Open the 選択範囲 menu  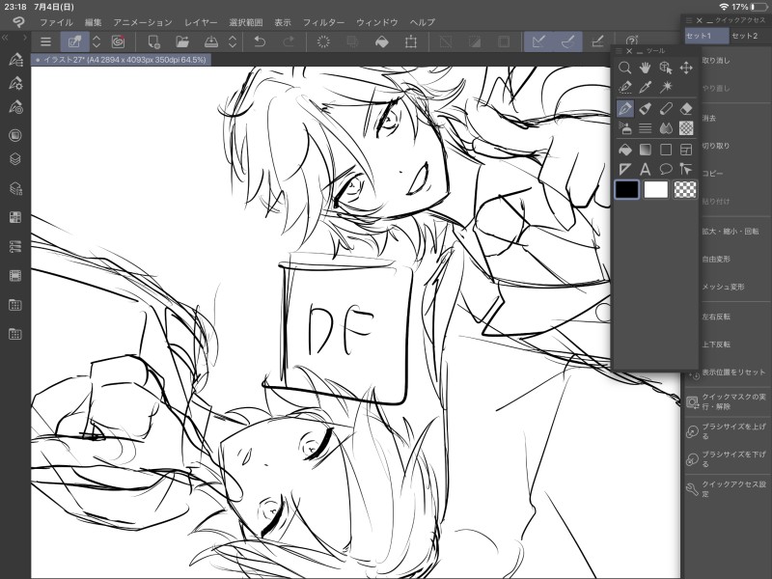246,22
